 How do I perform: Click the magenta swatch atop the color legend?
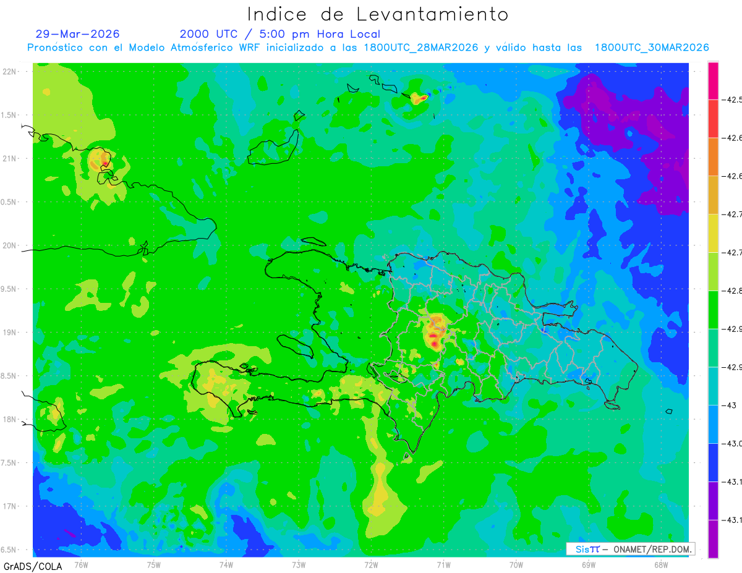click(713, 81)
